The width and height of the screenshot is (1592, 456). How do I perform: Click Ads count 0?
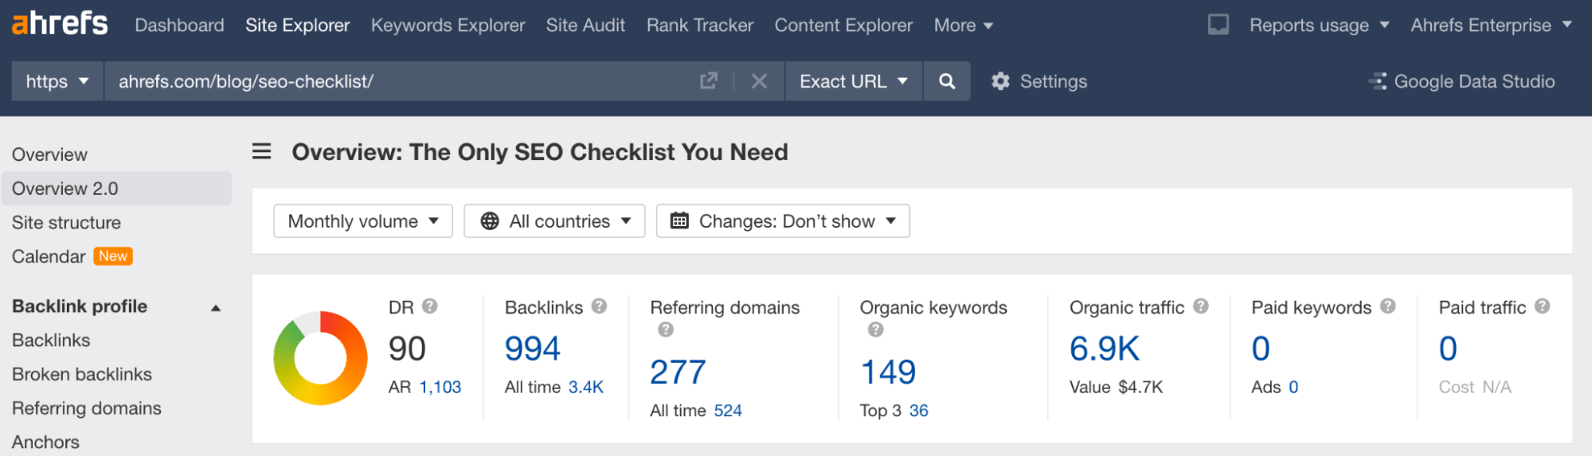point(1293,388)
